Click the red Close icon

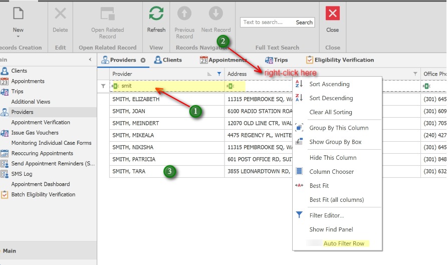click(333, 14)
